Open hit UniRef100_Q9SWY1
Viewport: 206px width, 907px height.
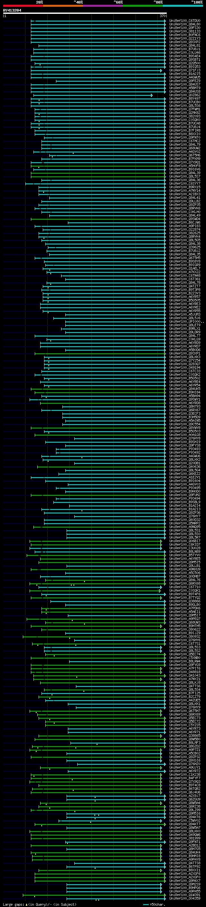tap(184, 400)
